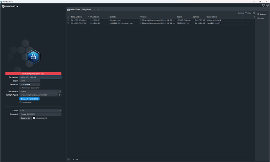Click Connect via RoMON button
Screen dimensions: 270x162
coord(29,99)
